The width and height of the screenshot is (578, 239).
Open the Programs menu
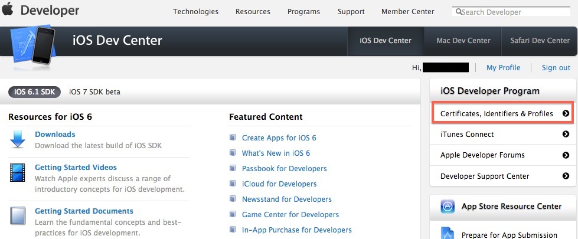pyautogui.click(x=303, y=12)
